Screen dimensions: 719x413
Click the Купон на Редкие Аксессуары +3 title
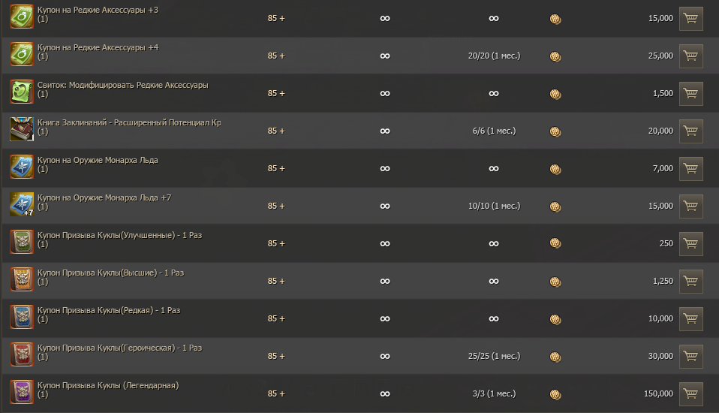coord(98,10)
